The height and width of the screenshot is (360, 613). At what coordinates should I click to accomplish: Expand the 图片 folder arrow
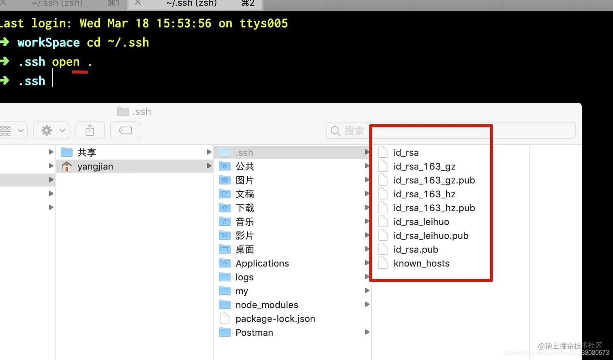pos(367,180)
